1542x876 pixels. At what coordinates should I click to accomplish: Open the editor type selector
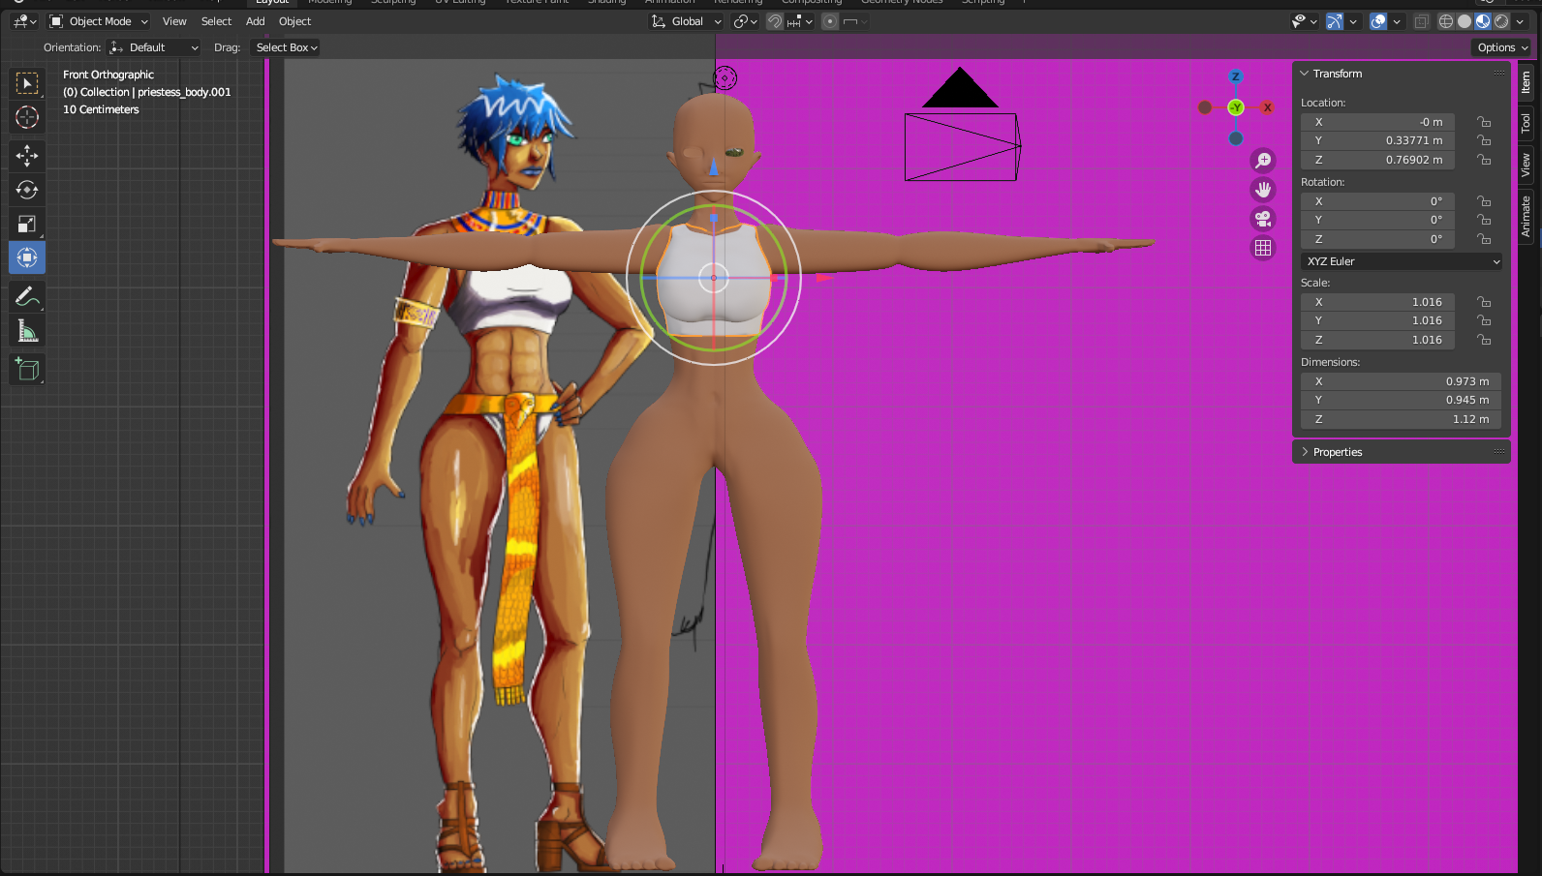point(24,21)
